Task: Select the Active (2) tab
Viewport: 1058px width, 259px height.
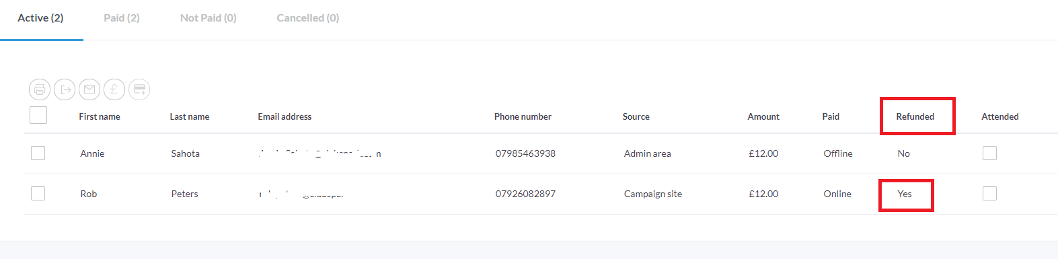Action: click(x=40, y=18)
